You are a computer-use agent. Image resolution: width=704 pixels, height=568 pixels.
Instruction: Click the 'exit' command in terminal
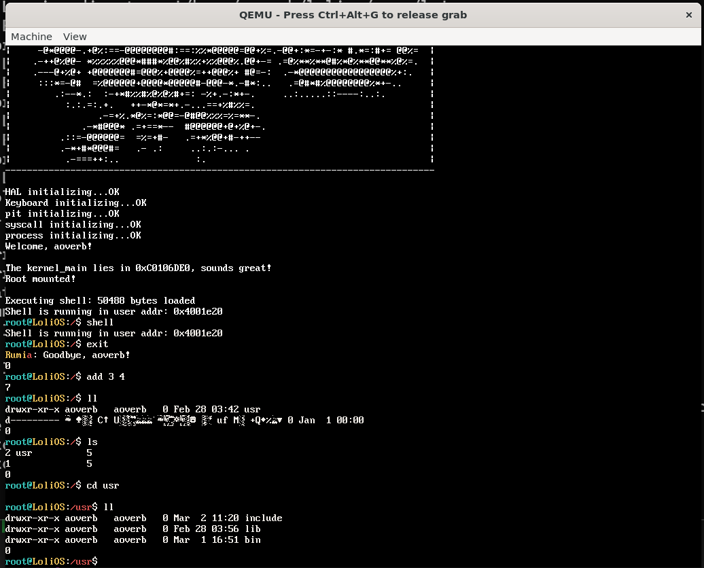97,344
